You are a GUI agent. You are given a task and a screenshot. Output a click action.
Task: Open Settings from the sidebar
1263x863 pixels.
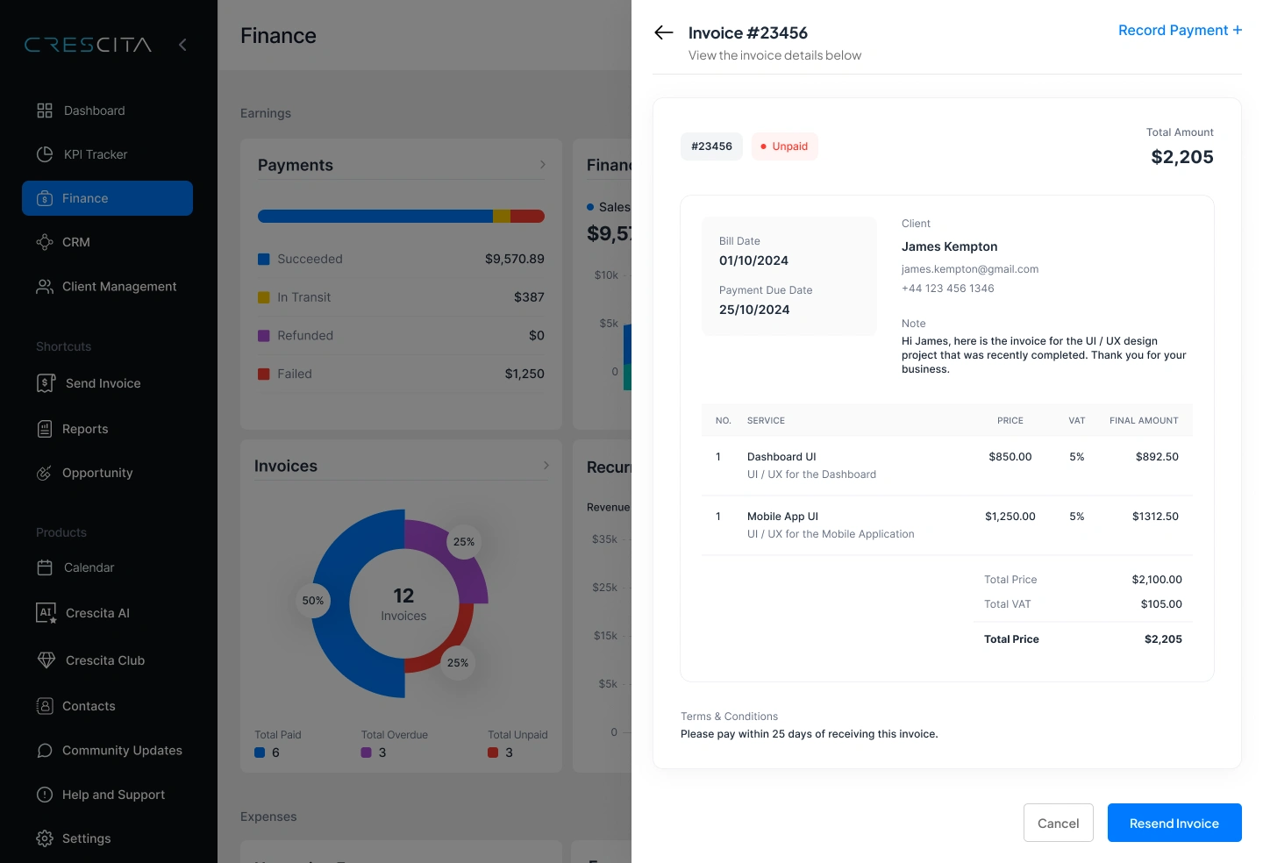click(87, 838)
